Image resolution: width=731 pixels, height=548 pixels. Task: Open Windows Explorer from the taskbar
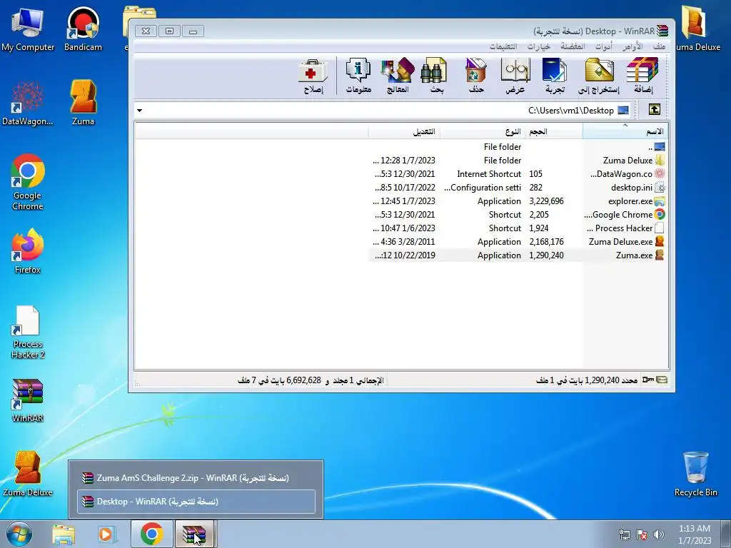(64, 534)
